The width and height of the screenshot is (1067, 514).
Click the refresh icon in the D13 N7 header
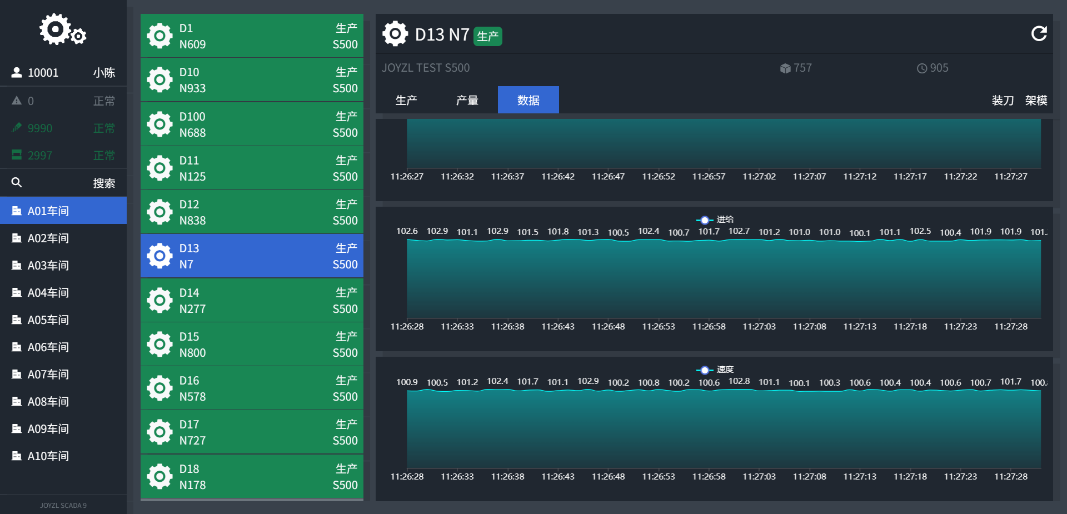1039,34
